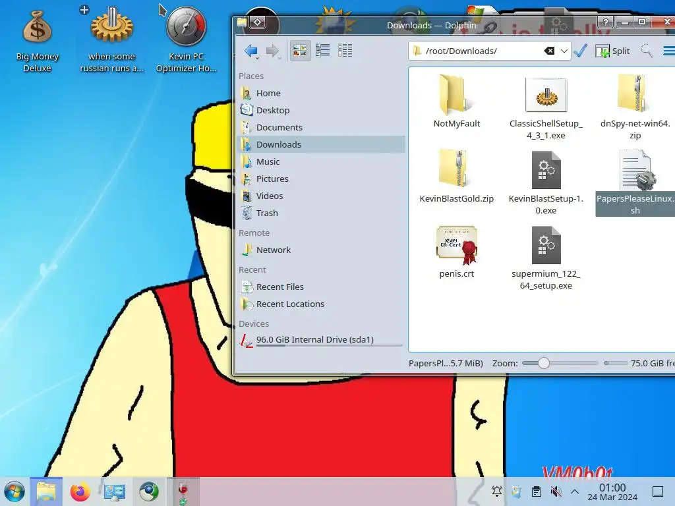The height and width of the screenshot is (506, 675).
Task: Select supermium_122_64_setup.exe file
Action: coord(546,258)
